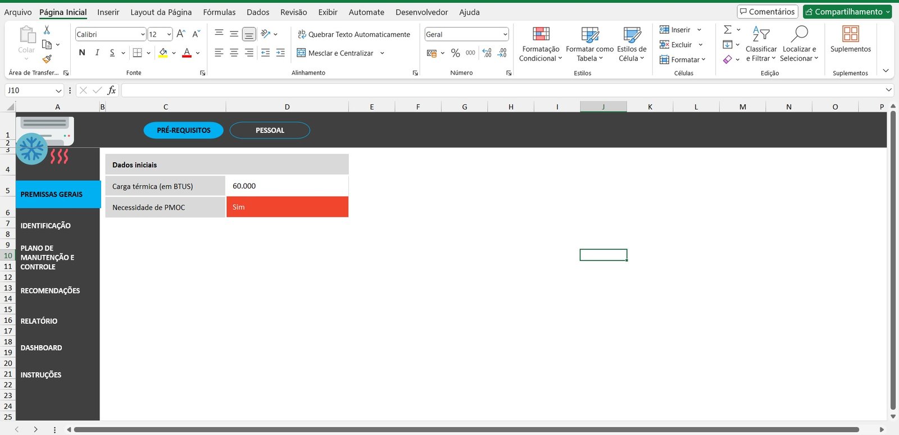Open Estilos de Célula dropdown
899x435 pixels.
click(x=632, y=44)
